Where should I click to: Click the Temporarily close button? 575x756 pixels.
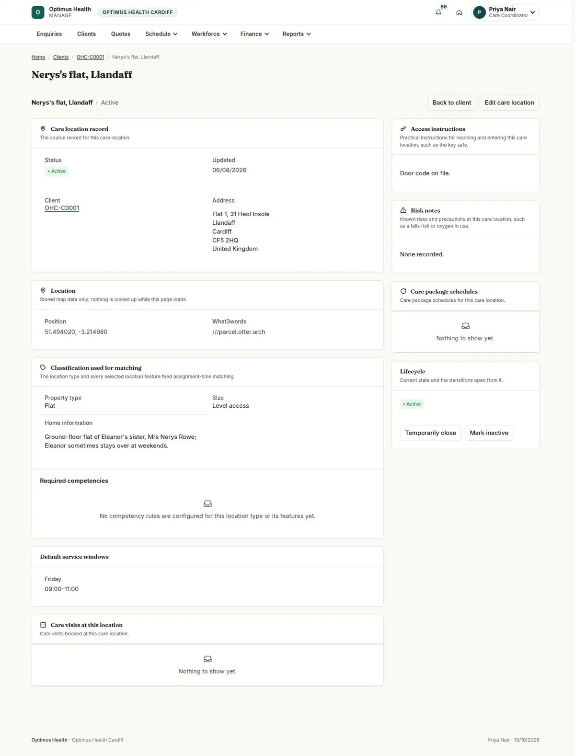pyautogui.click(x=431, y=433)
